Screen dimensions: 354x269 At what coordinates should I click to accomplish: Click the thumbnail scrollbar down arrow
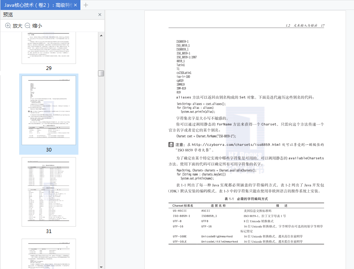(101, 267)
